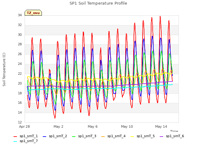The width and height of the screenshot is (197, 147).
Task: Click the 20 y-axis tick label
Action: coord(20,83)
